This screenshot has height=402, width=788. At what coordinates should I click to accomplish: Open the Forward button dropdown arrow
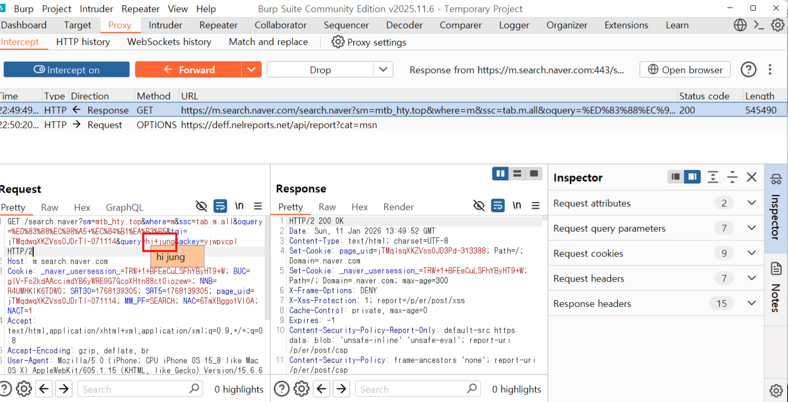251,69
